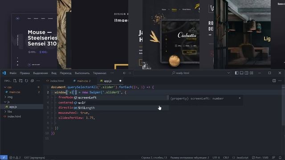Viewport: 285px width, 160px height.
Task: Open the remote window status icon
Action: coord(4,157)
